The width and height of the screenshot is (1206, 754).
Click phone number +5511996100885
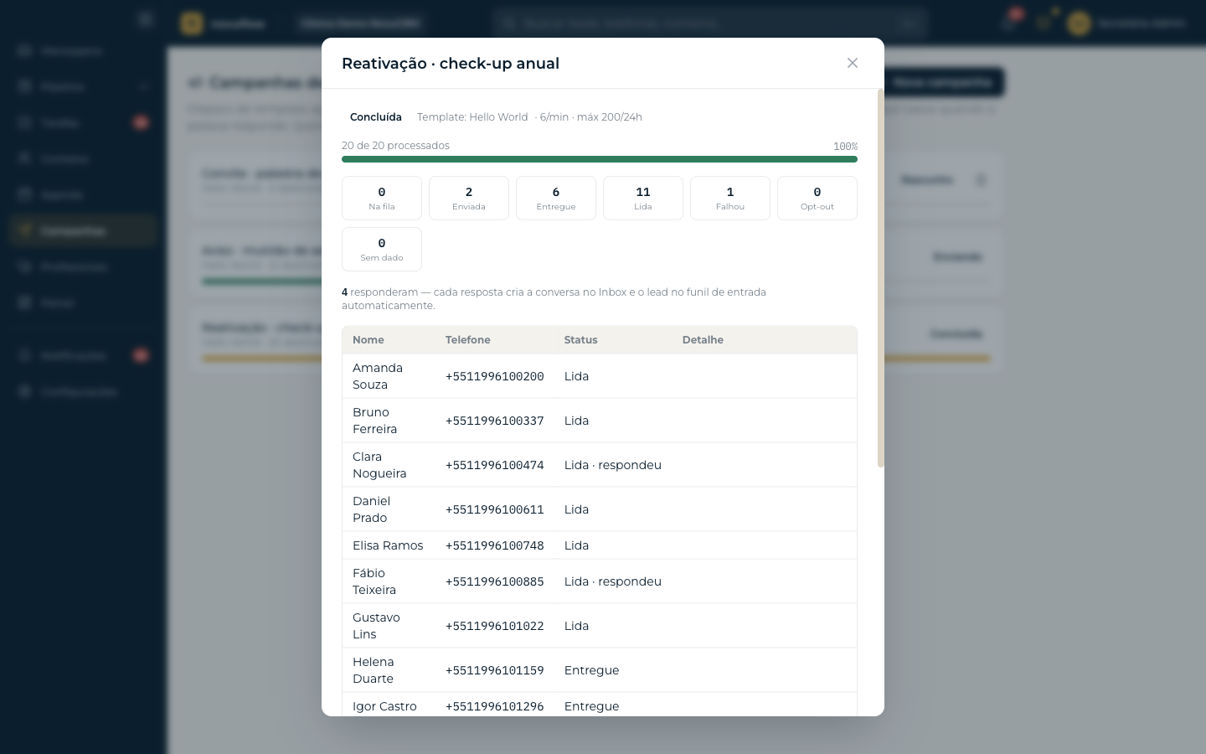click(x=495, y=581)
